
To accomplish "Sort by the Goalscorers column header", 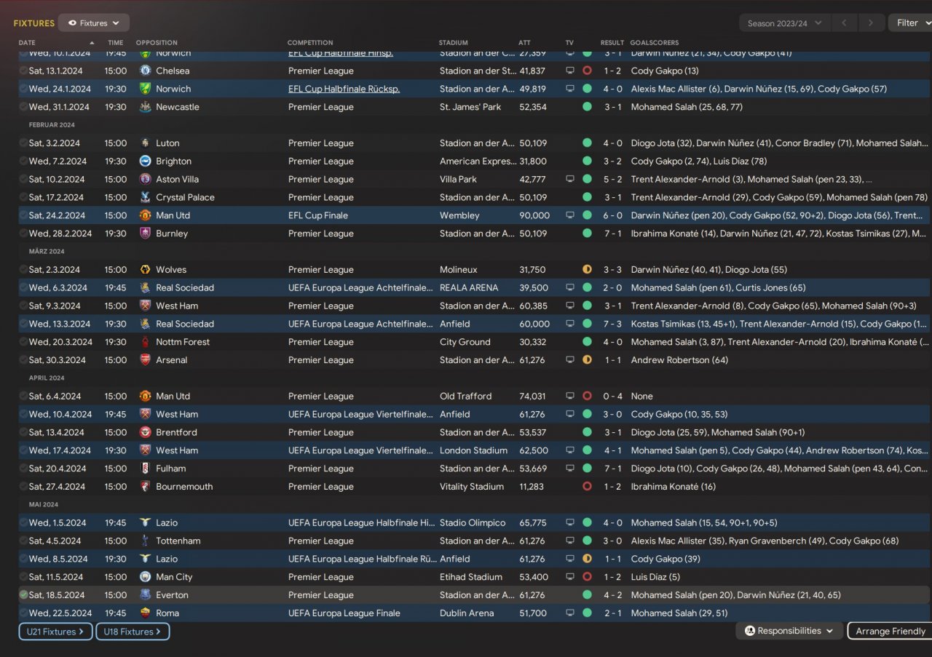I will point(655,43).
